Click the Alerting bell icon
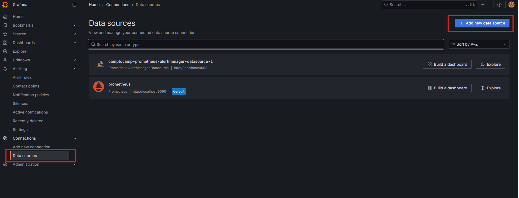 pos(5,69)
